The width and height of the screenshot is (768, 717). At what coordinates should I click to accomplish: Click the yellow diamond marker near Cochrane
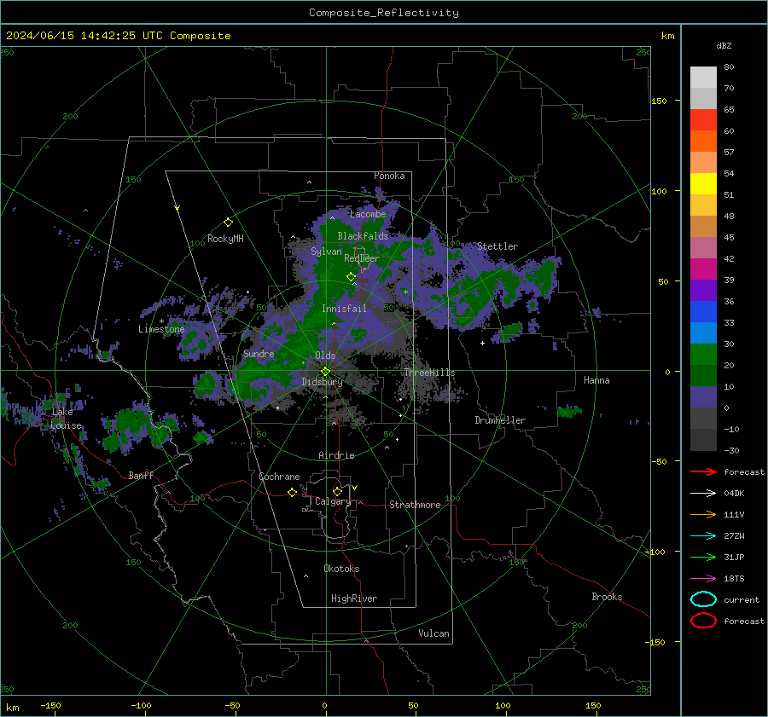pyautogui.click(x=292, y=492)
